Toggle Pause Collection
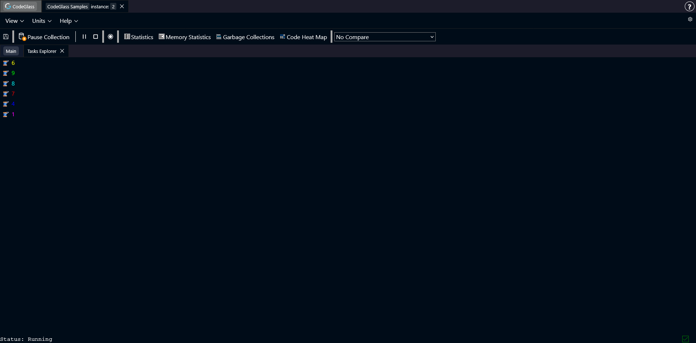The width and height of the screenshot is (696, 343). (44, 37)
